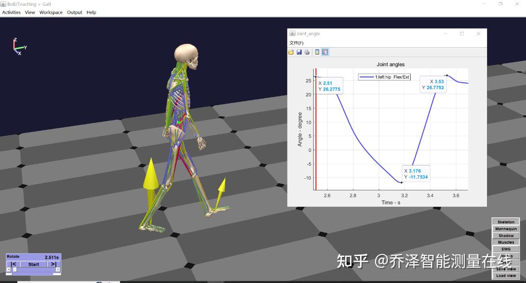526x283 pixels.
Task: Click the step forward >| control in the Rotate panel
Action: [x=53, y=264]
